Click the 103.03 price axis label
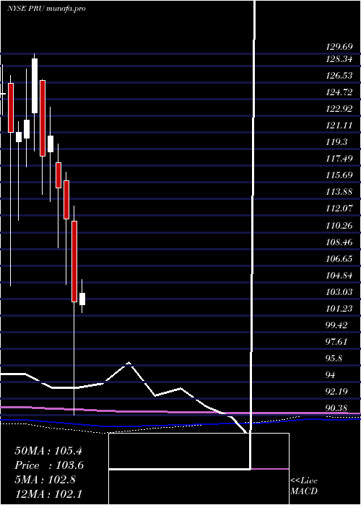 coord(339,292)
